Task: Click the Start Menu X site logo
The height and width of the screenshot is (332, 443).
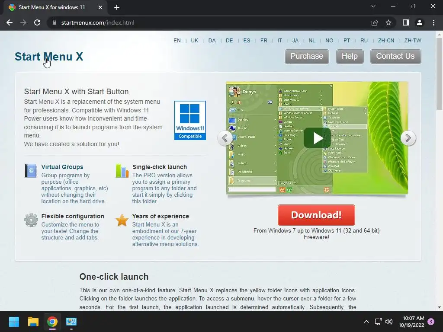Action: click(49, 57)
